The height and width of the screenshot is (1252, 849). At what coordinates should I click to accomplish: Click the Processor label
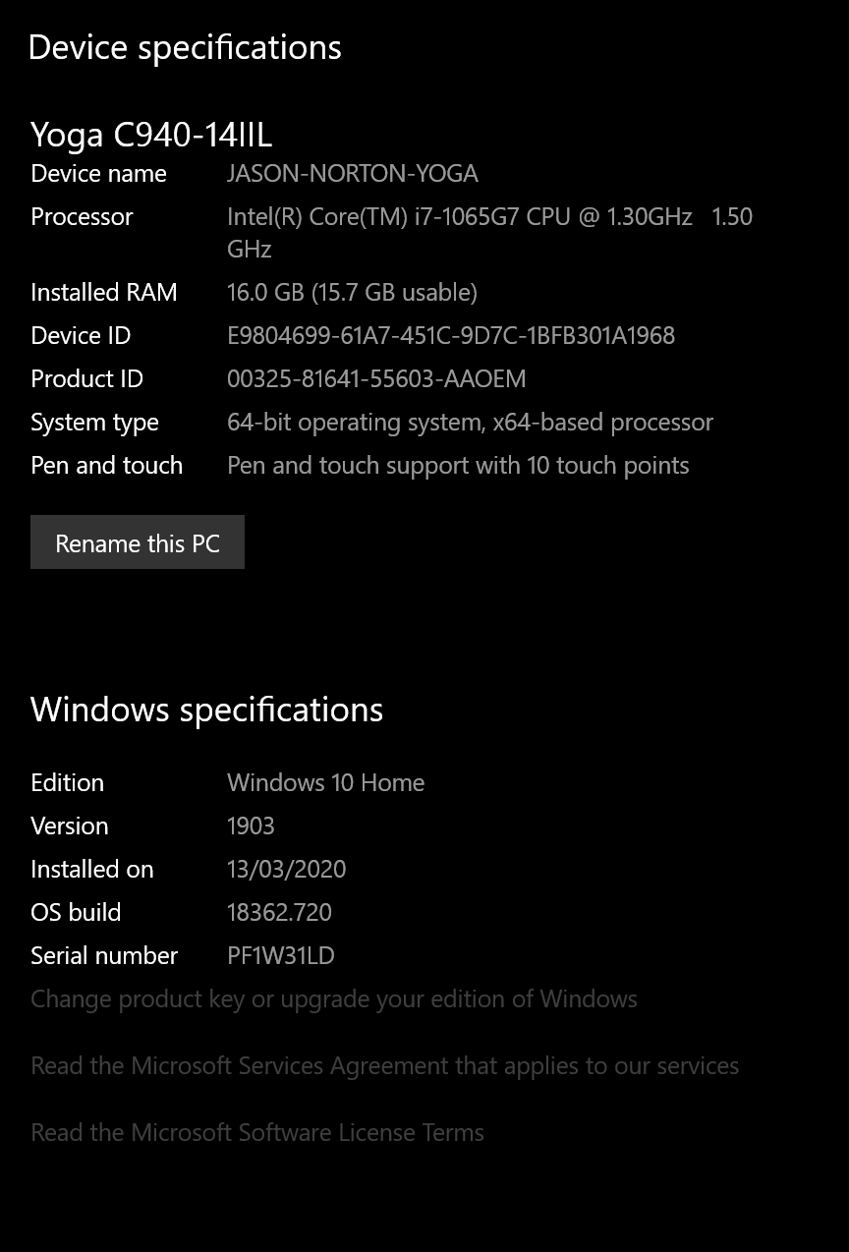[82, 217]
